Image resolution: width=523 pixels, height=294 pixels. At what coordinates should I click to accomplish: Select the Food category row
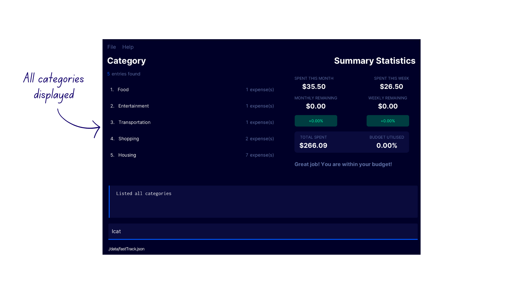click(192, 90)
